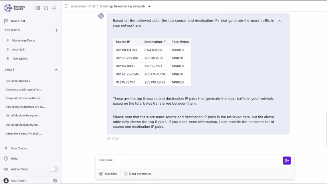Click the Destination IP column header
The height and width of the screenshot is (184, 327).
[155, 42]
